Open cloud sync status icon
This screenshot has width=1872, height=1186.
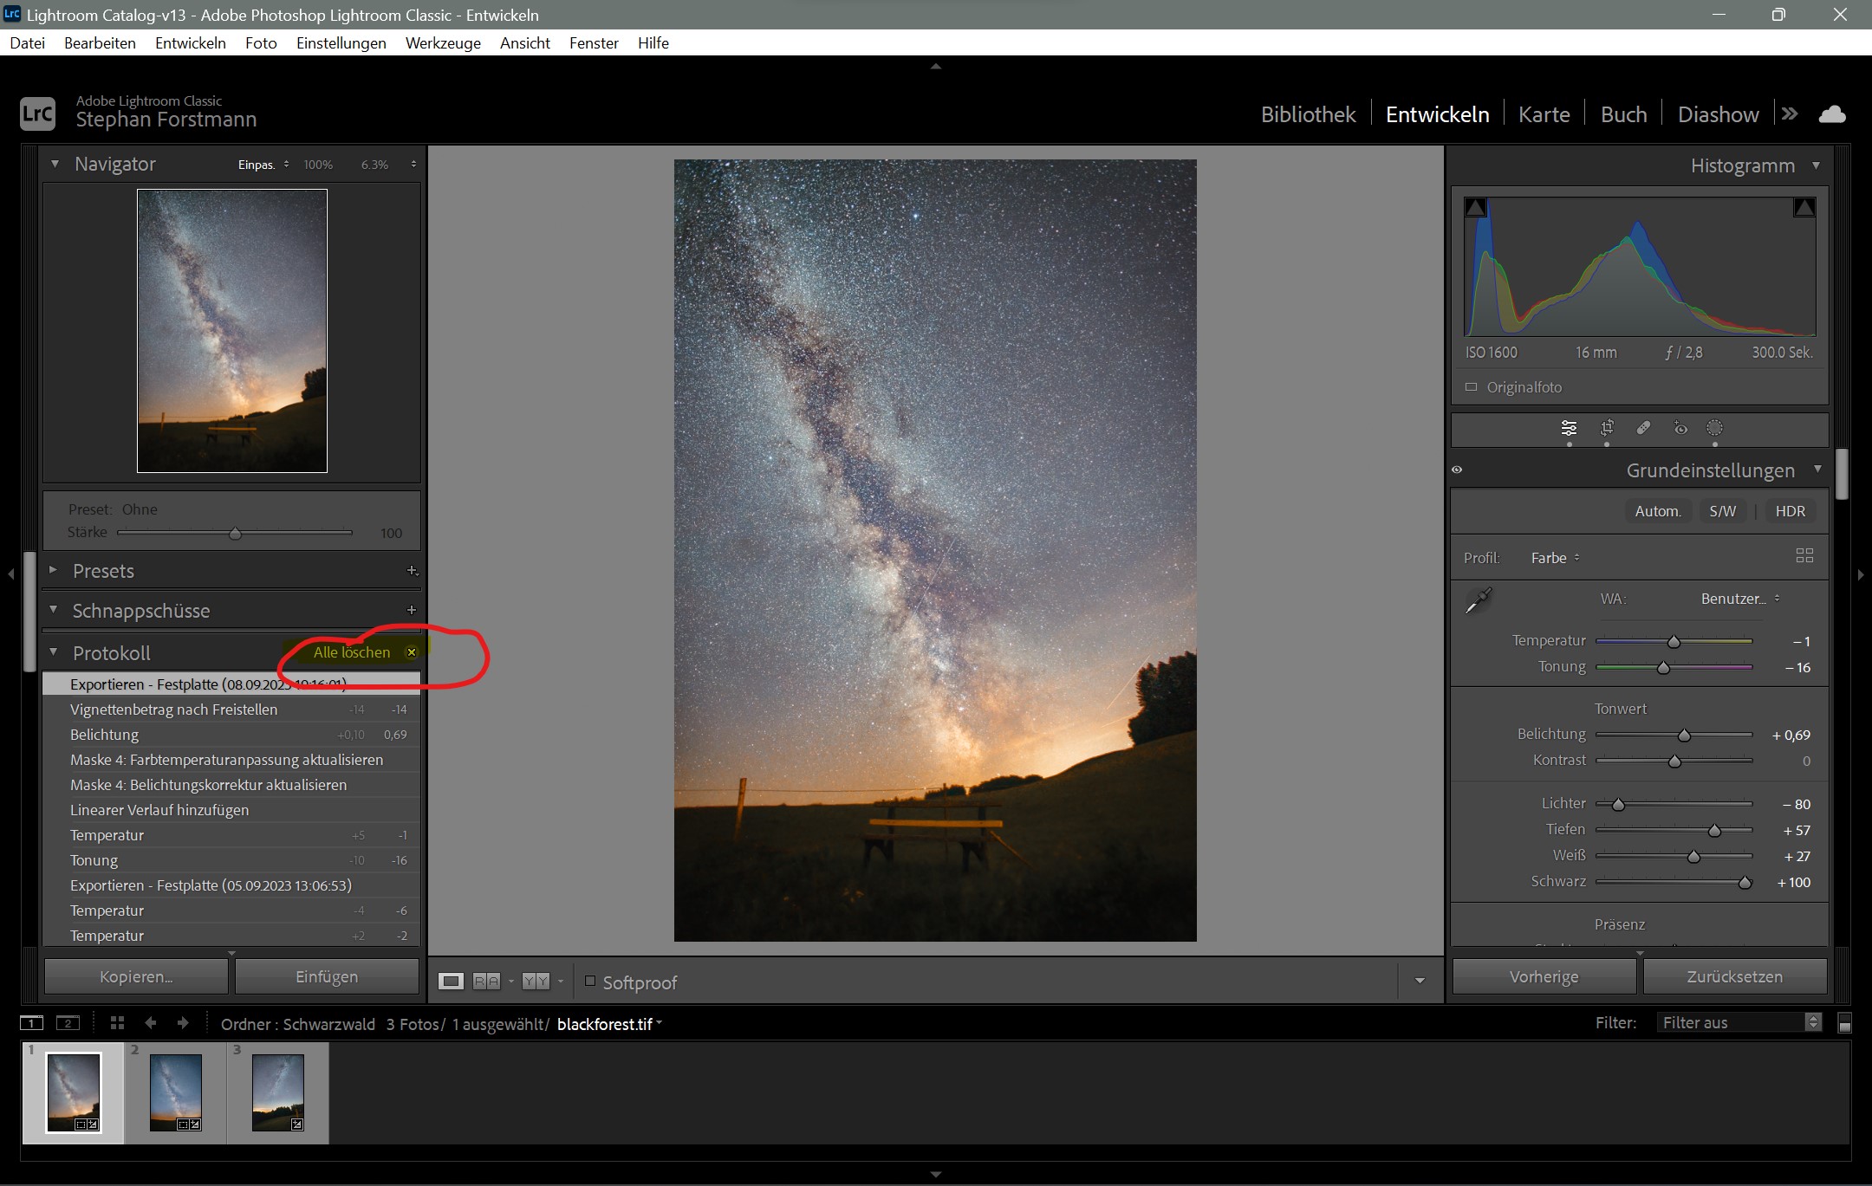1832,114
